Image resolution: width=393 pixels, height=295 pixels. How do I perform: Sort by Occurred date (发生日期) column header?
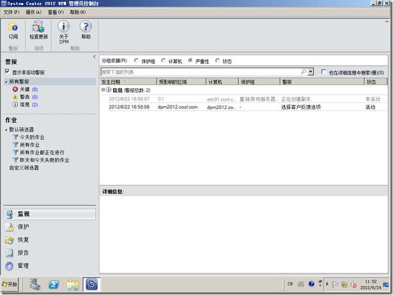pyautogui.click(x=128, y=82)
